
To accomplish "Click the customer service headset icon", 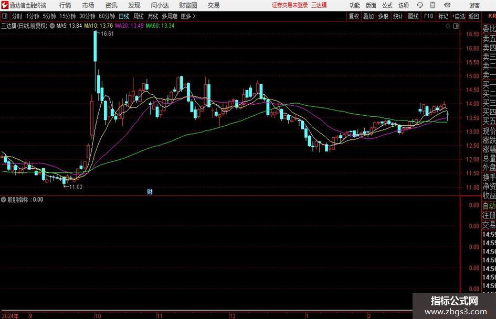I will pyautogui.click(x=420, y=5).
